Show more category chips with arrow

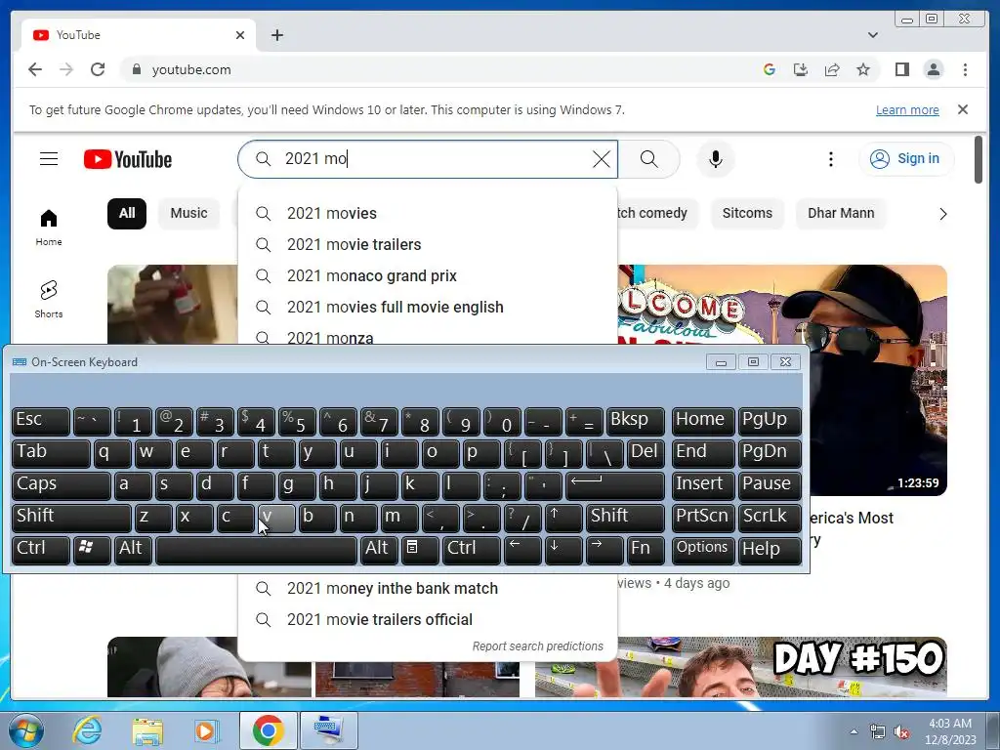point(942,214)
